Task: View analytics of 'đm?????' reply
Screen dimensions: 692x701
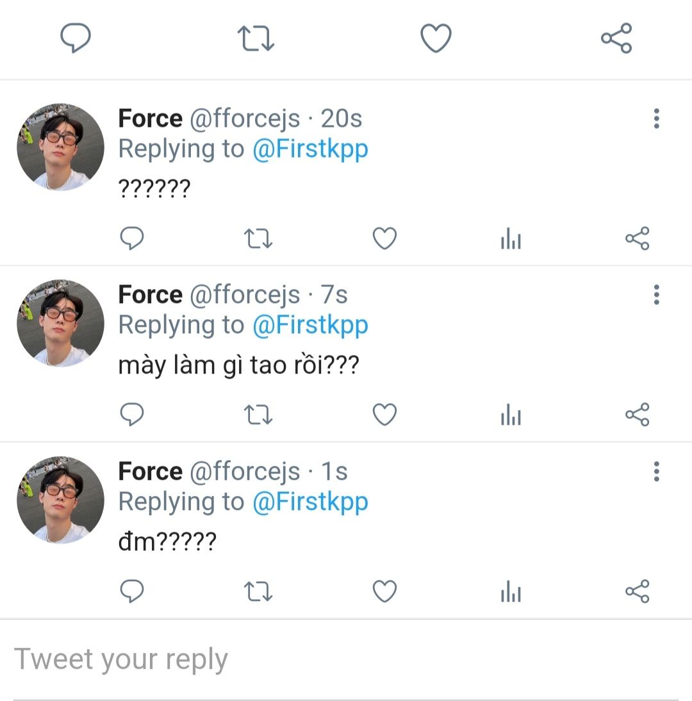Action: click(511, 591)
